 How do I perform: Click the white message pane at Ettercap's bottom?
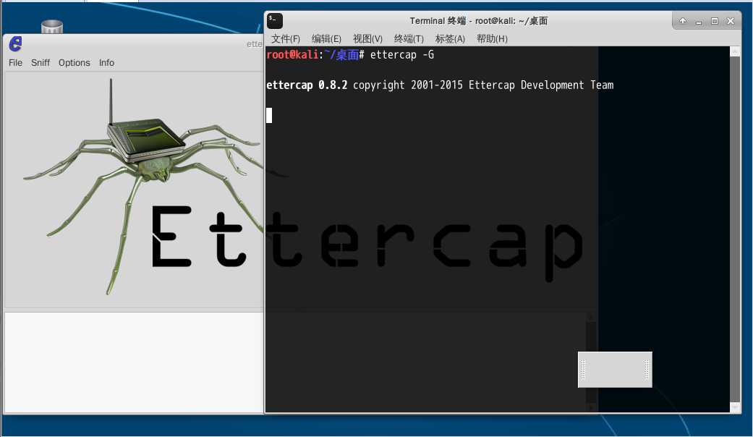click(x=134, y=362)
